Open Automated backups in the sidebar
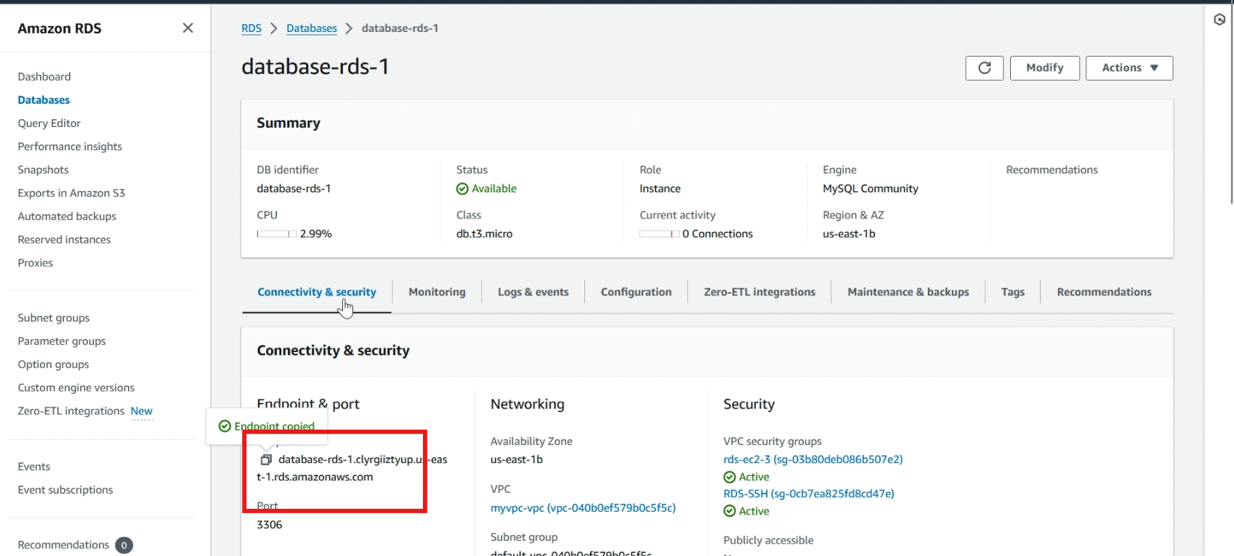The height and width of the screenshot is (556, 1234). pos(67,216)
